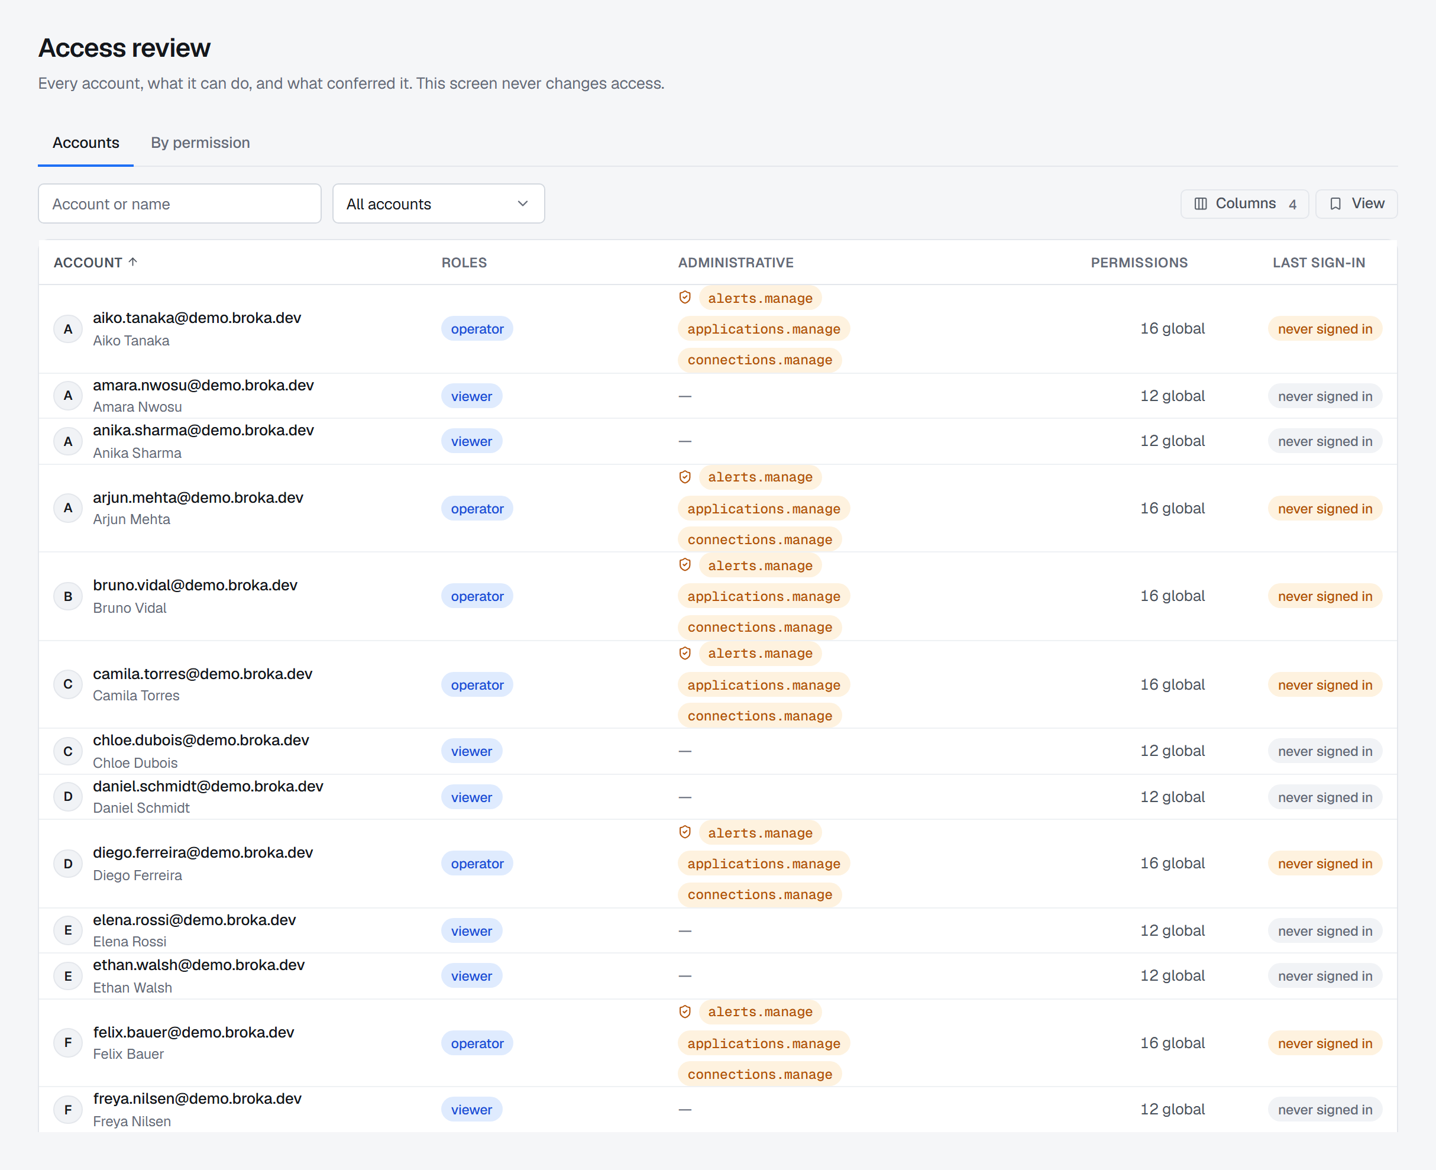This screenshot has width=1436, height=1170.
Task: Click the bookmark icon in the View button
Action: point(1335,203)
